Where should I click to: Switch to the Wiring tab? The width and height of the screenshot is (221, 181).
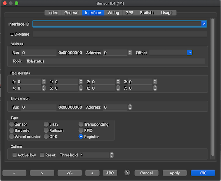pos(113,13)
